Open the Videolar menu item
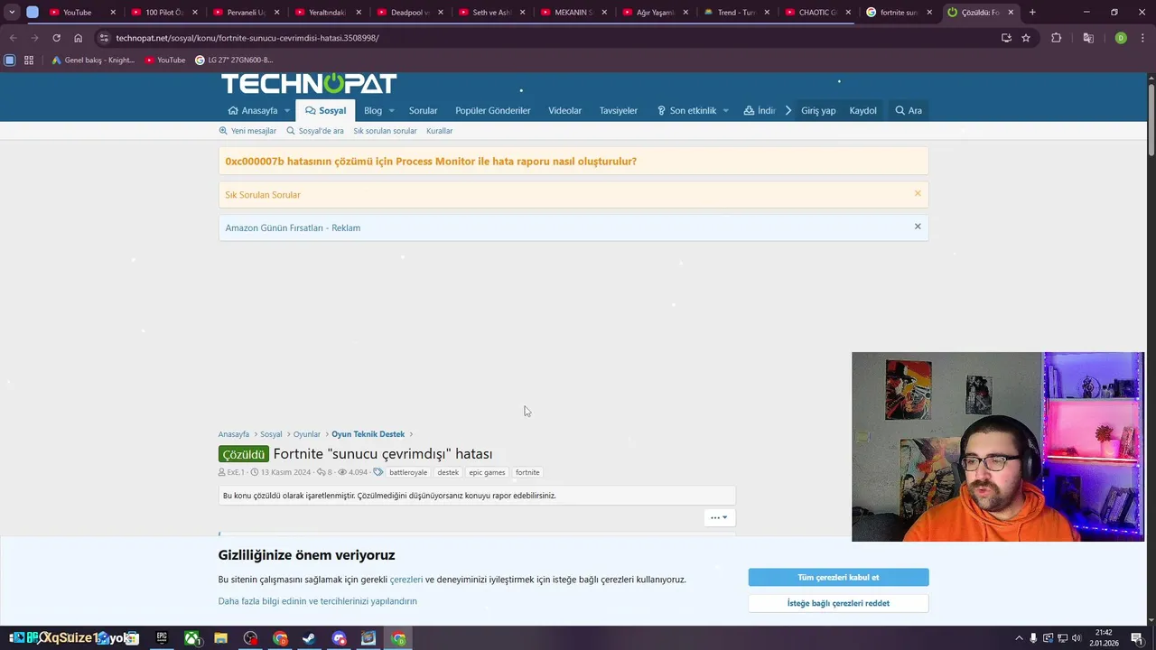 [x=564, y=110]
